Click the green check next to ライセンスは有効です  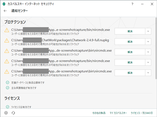(x=8, y=107)
